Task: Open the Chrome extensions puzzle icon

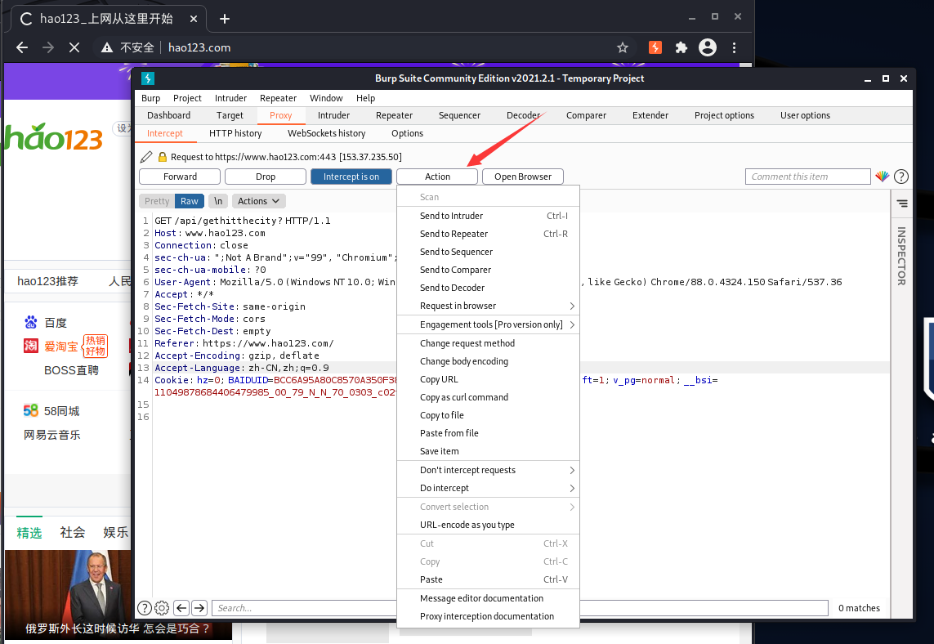Action: click(681, 47)
